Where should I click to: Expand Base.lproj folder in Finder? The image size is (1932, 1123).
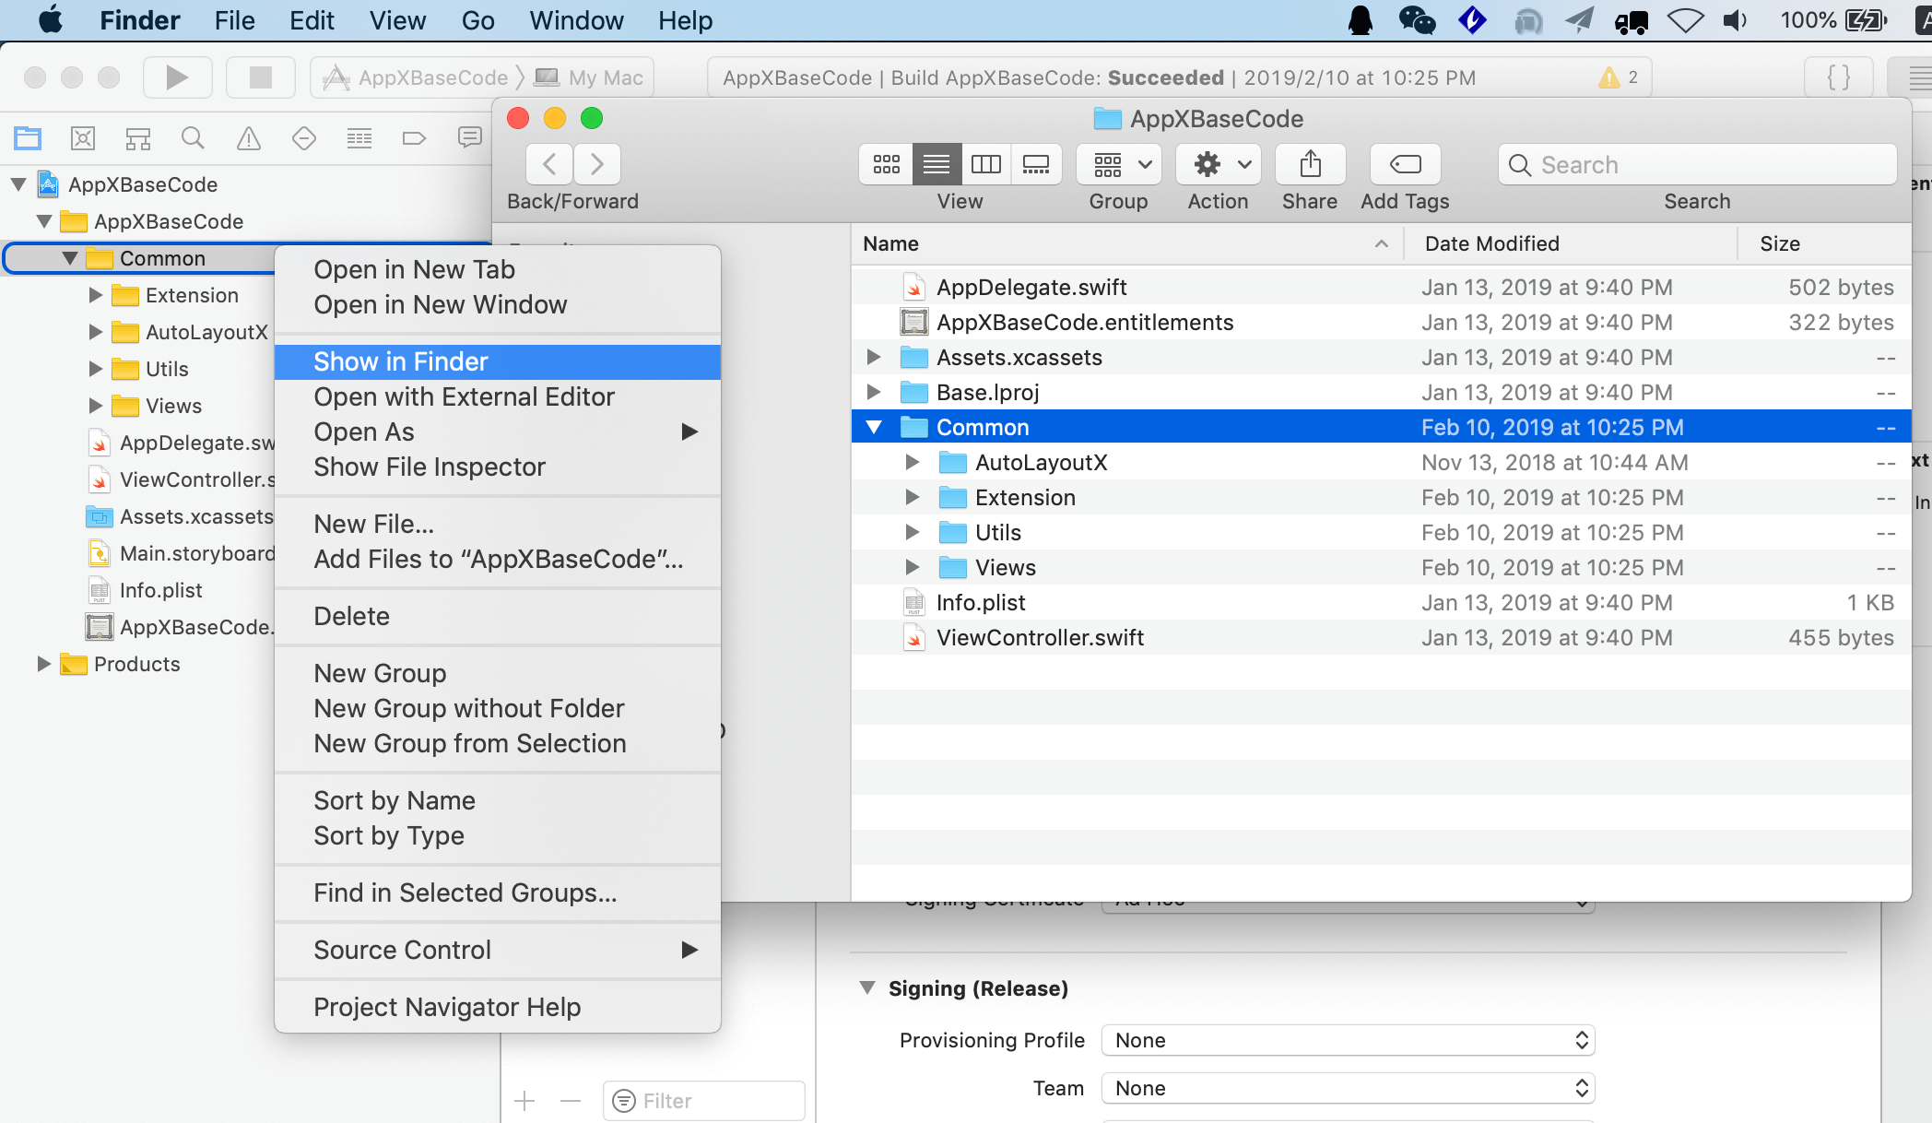pos(874,392)
